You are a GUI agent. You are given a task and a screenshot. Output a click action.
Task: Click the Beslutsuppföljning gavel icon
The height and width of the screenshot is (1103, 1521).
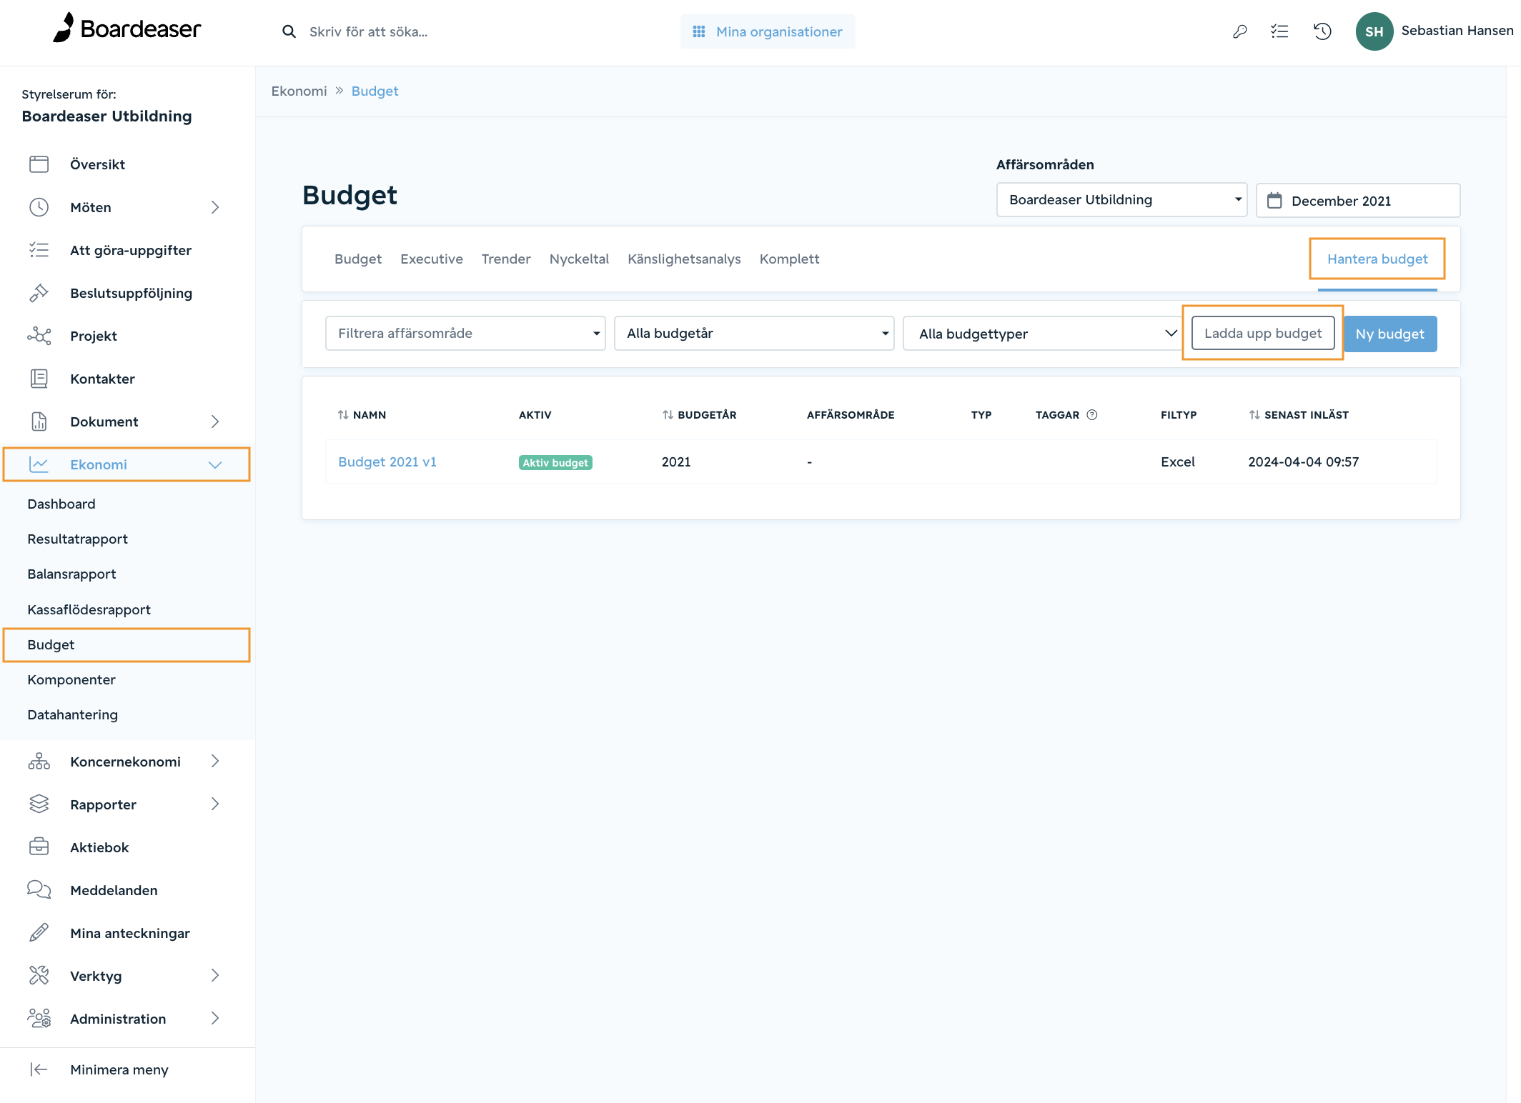39,293
